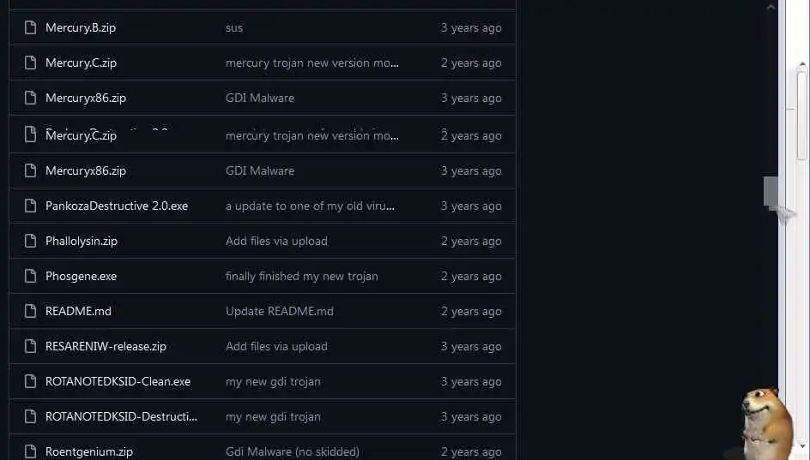Click the file icon beside ROTANOTEDKSID-Clean.exe

(31, 381)
